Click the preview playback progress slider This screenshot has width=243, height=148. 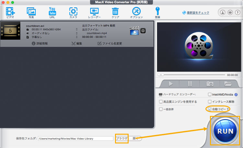[191, 75]
